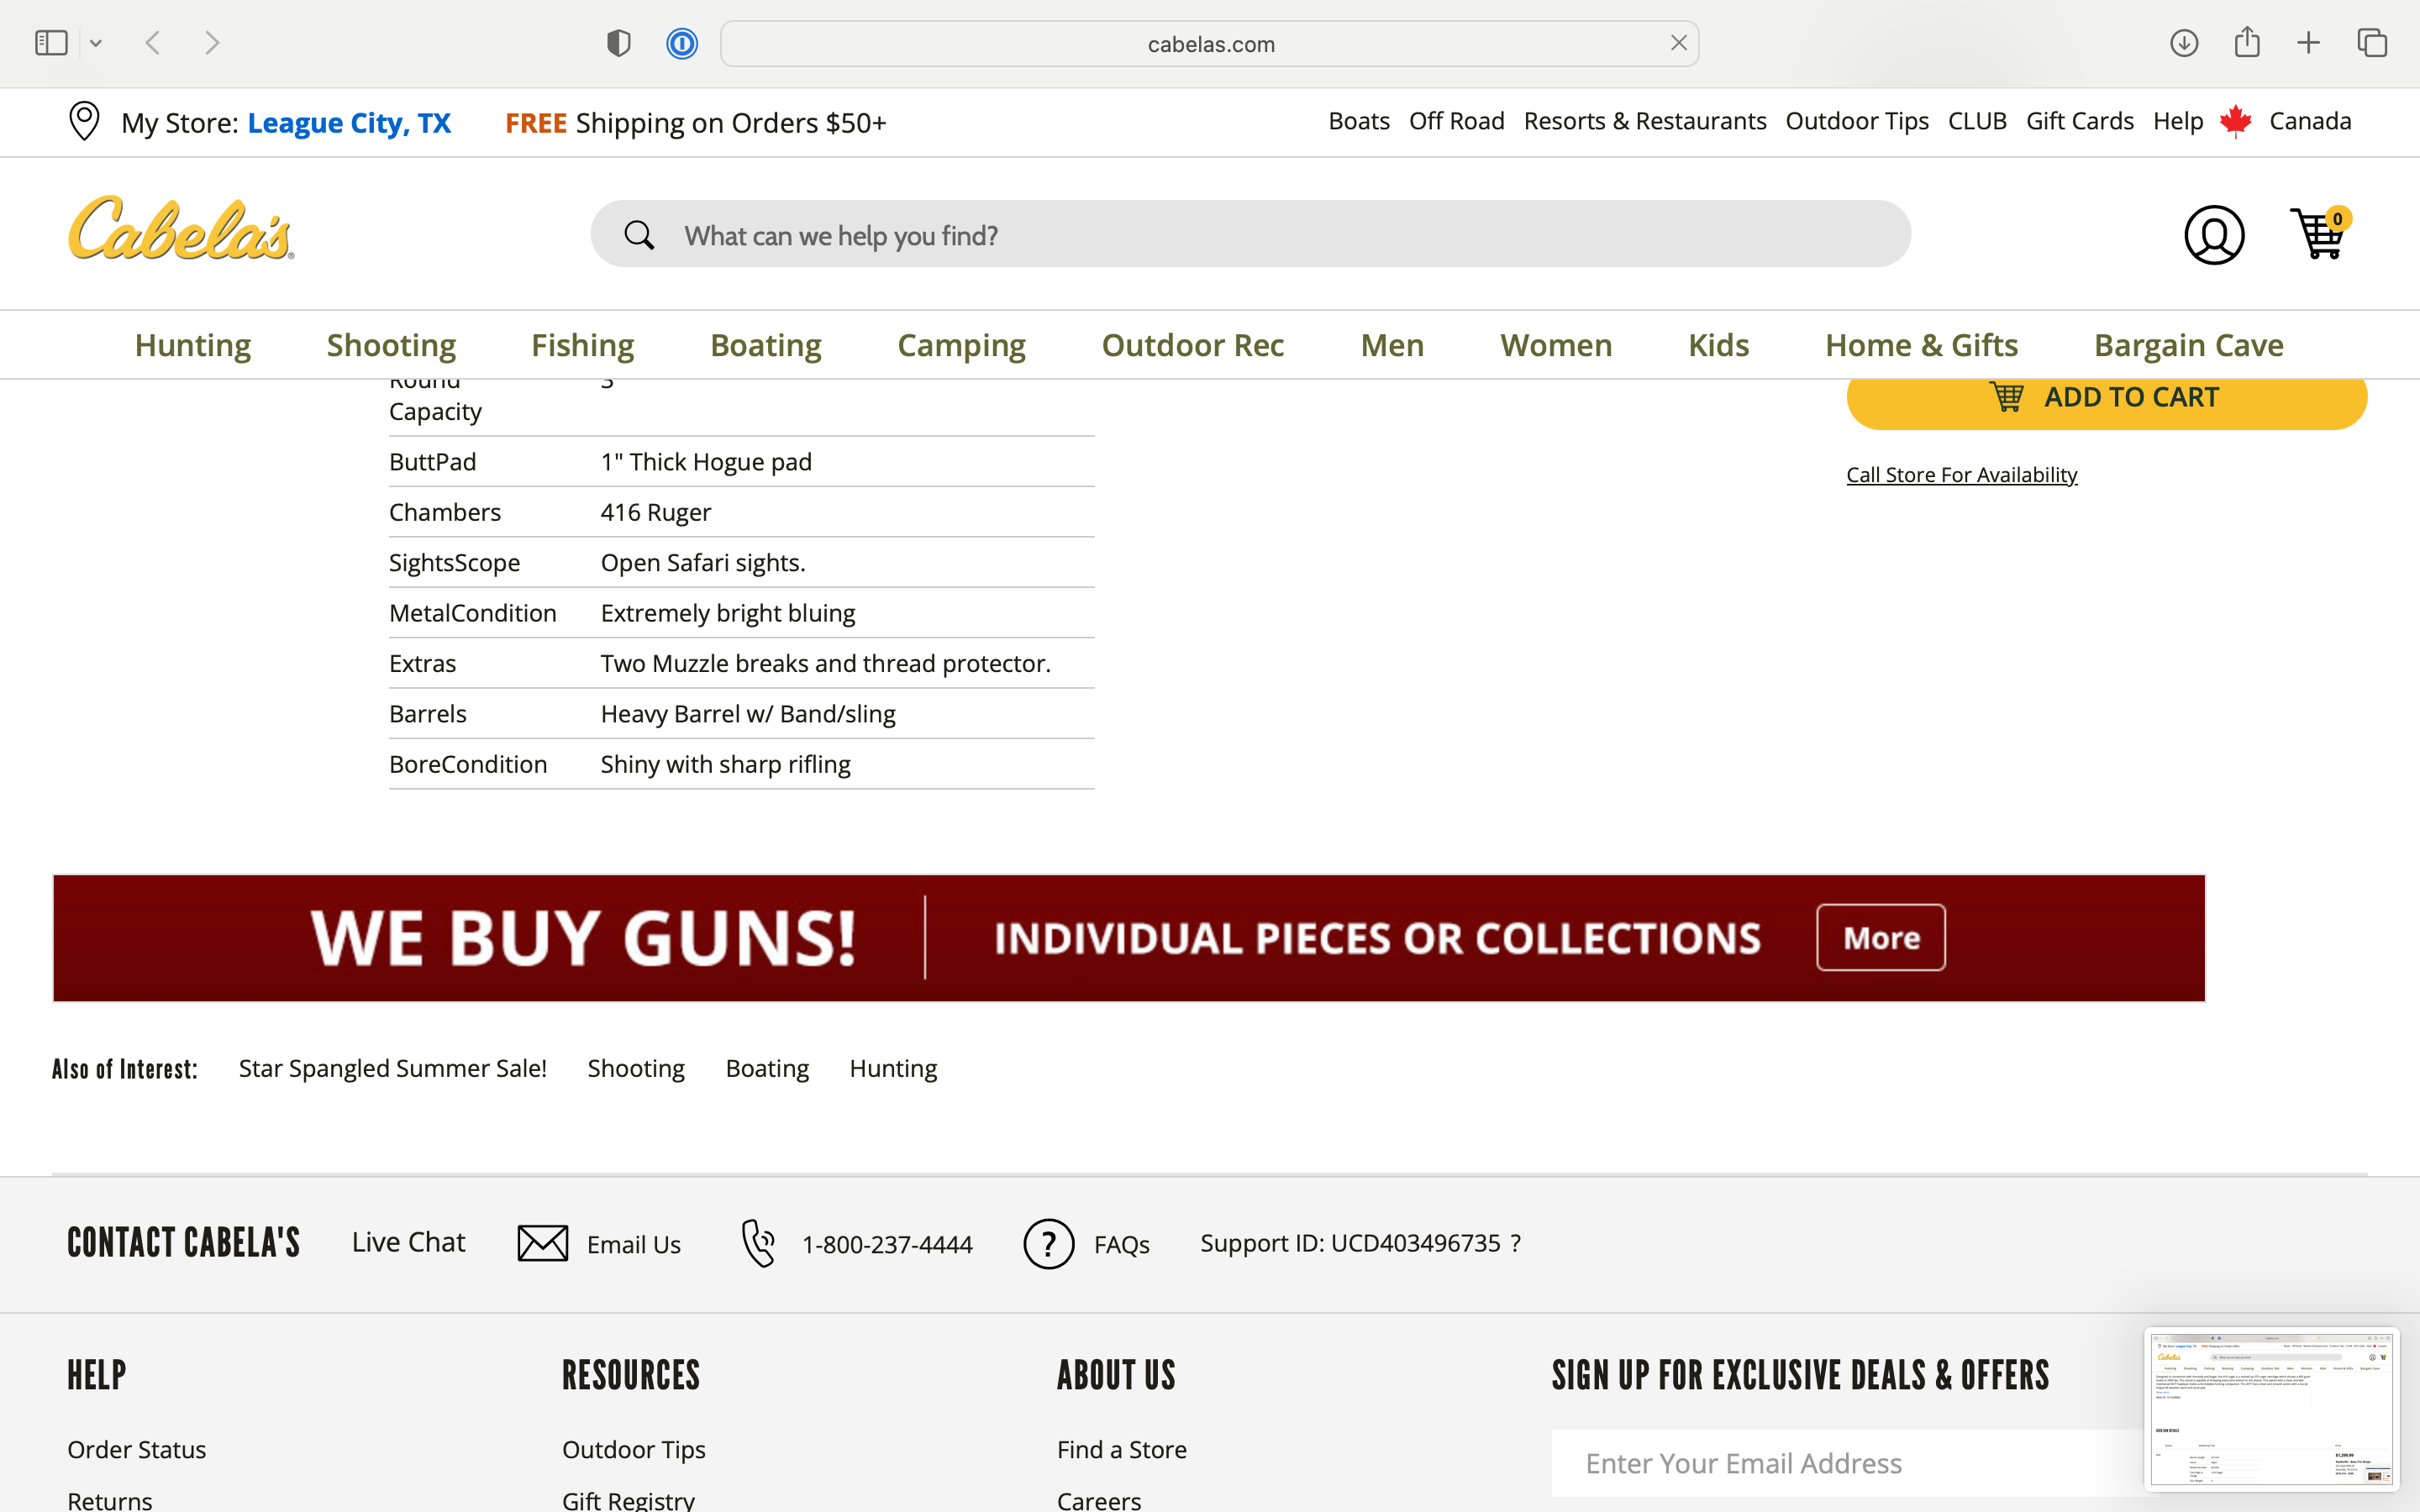Select the 416 Ruger Chambers value
This screenshot has height=1512, width=2420.
[655, 512]
